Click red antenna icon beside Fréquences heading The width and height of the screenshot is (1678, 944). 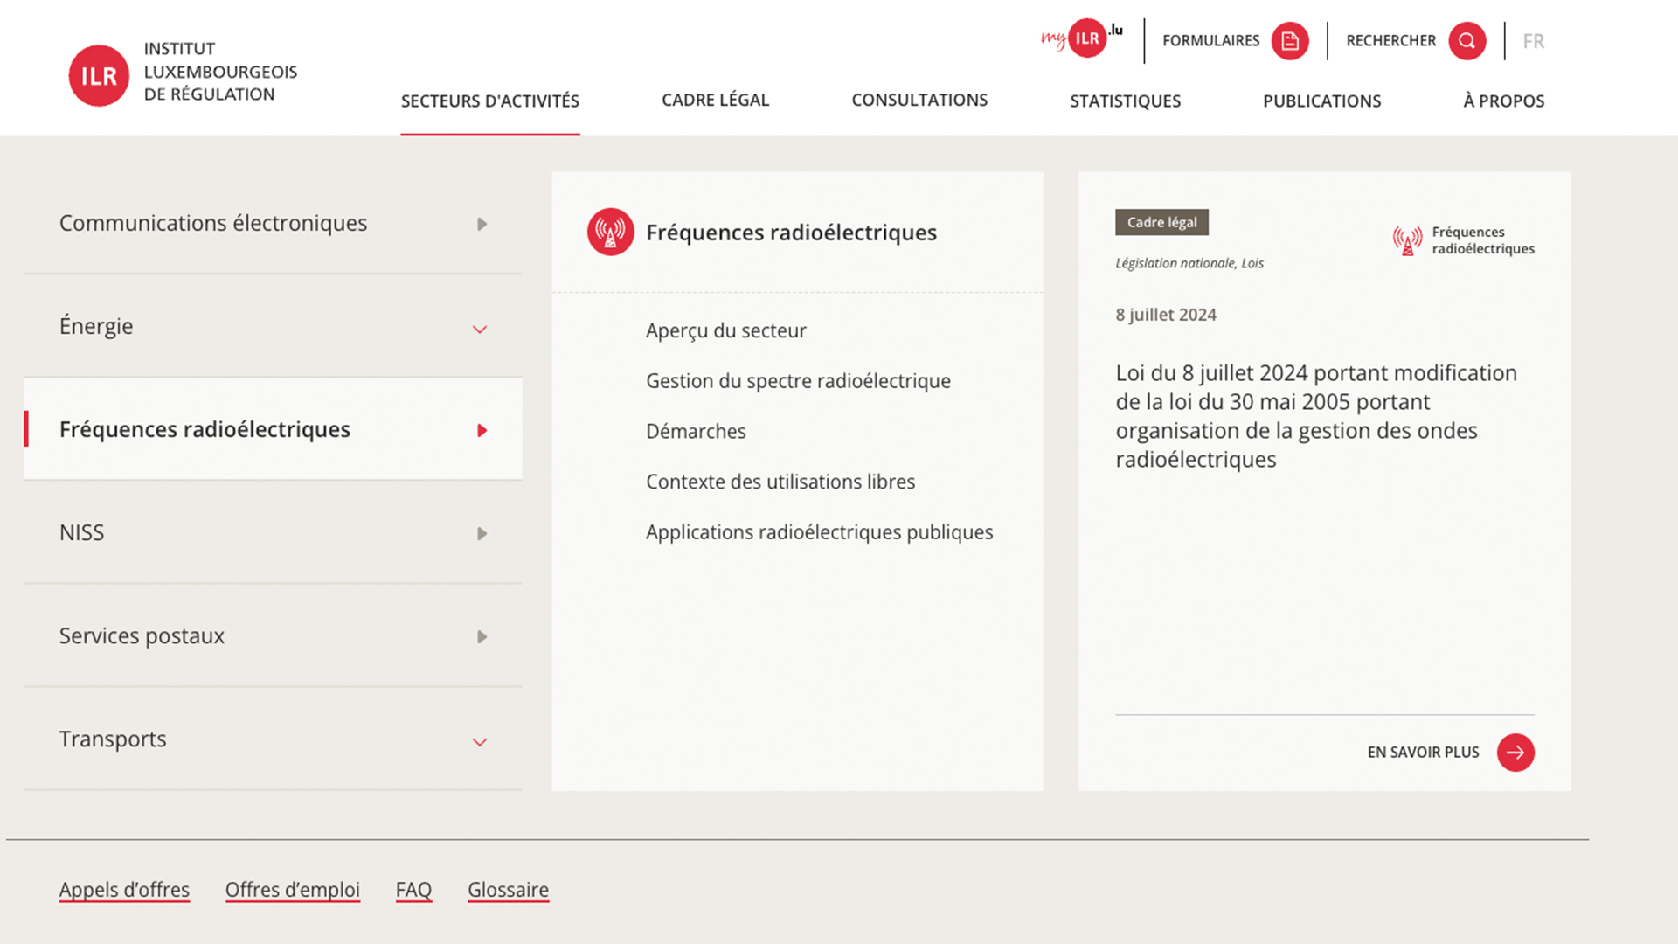point(610,232)
